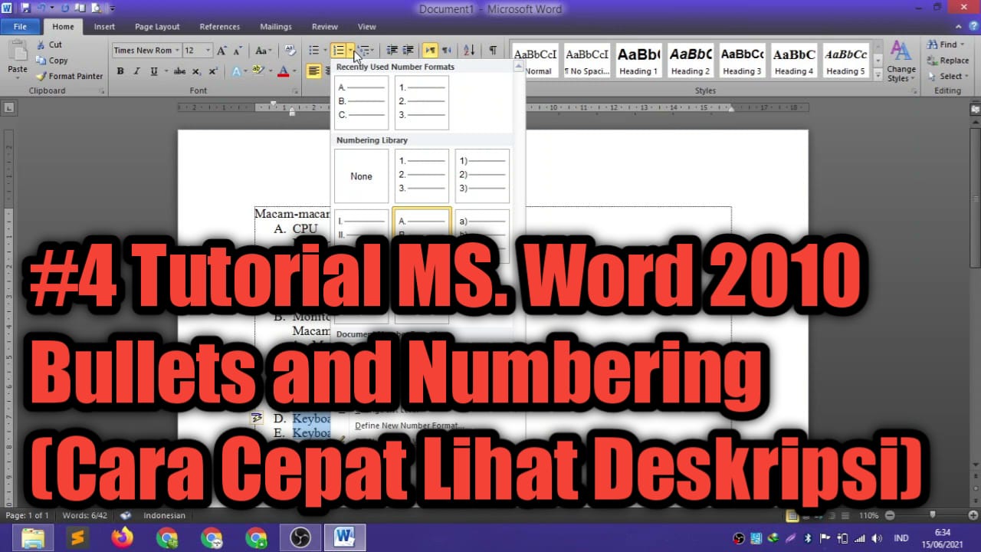
Task: Switch to the Mailings tab
Action: pyautogui.click(x=276, y=27)
